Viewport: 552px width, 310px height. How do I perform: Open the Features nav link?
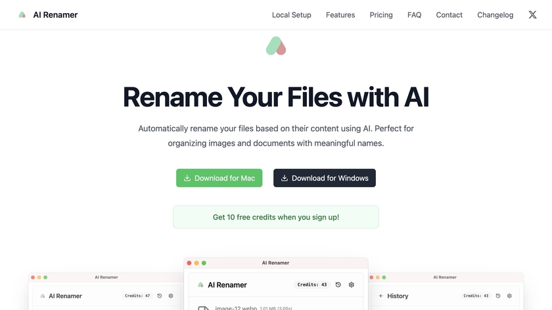[x=340, y=15]
